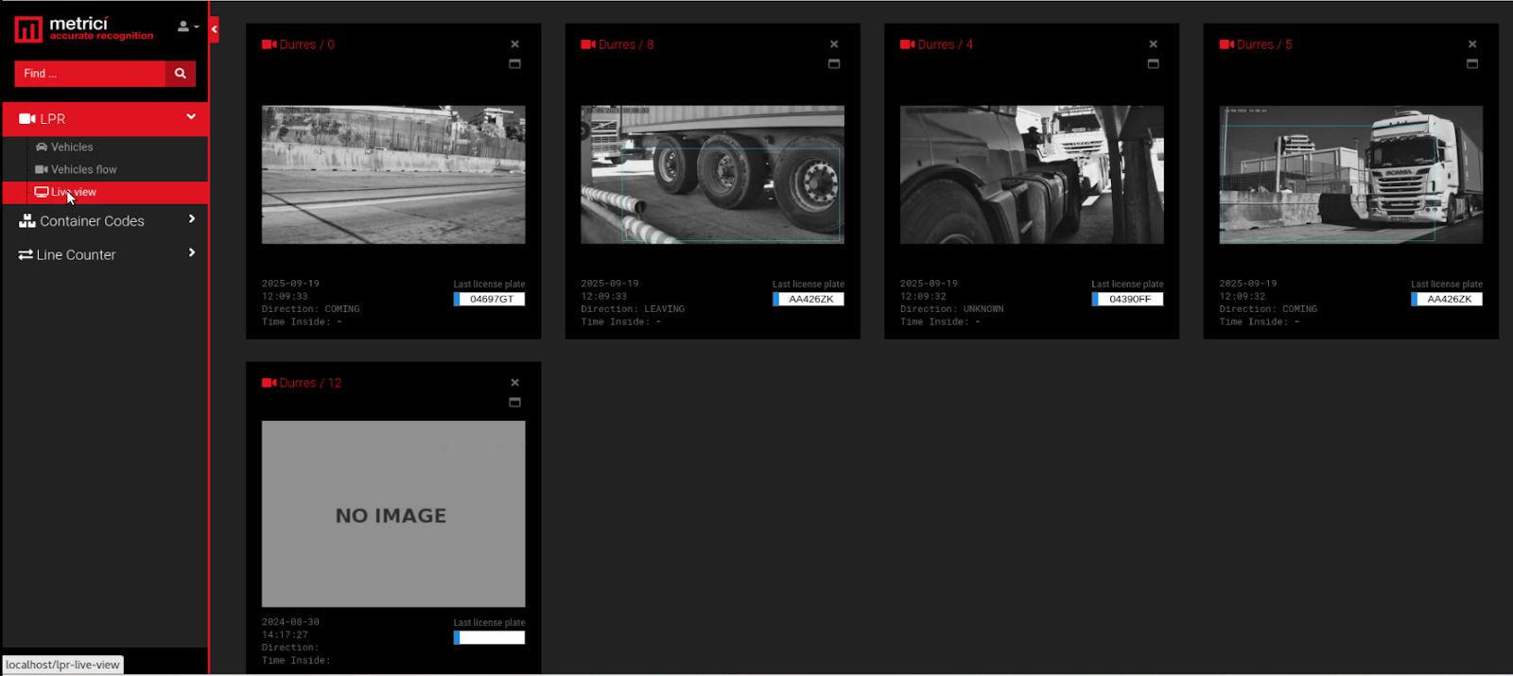Select the Live view entry

pos(74,193)
